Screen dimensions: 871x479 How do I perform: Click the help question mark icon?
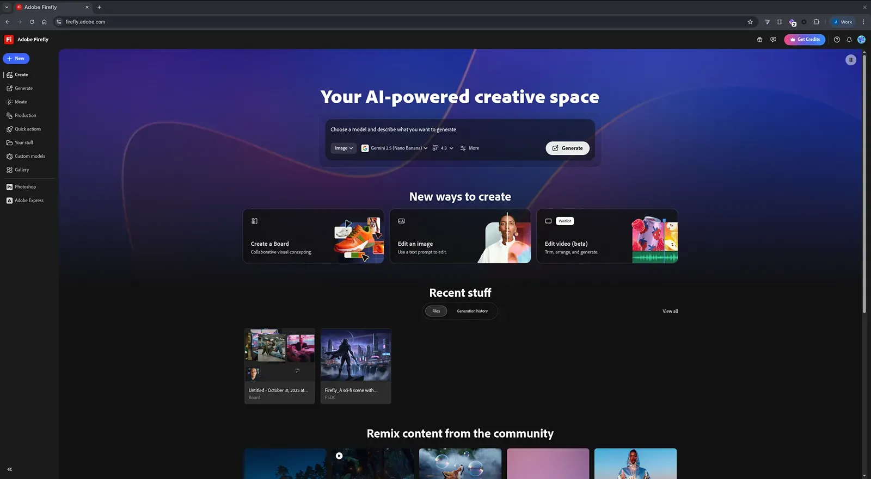pos(837,40)
